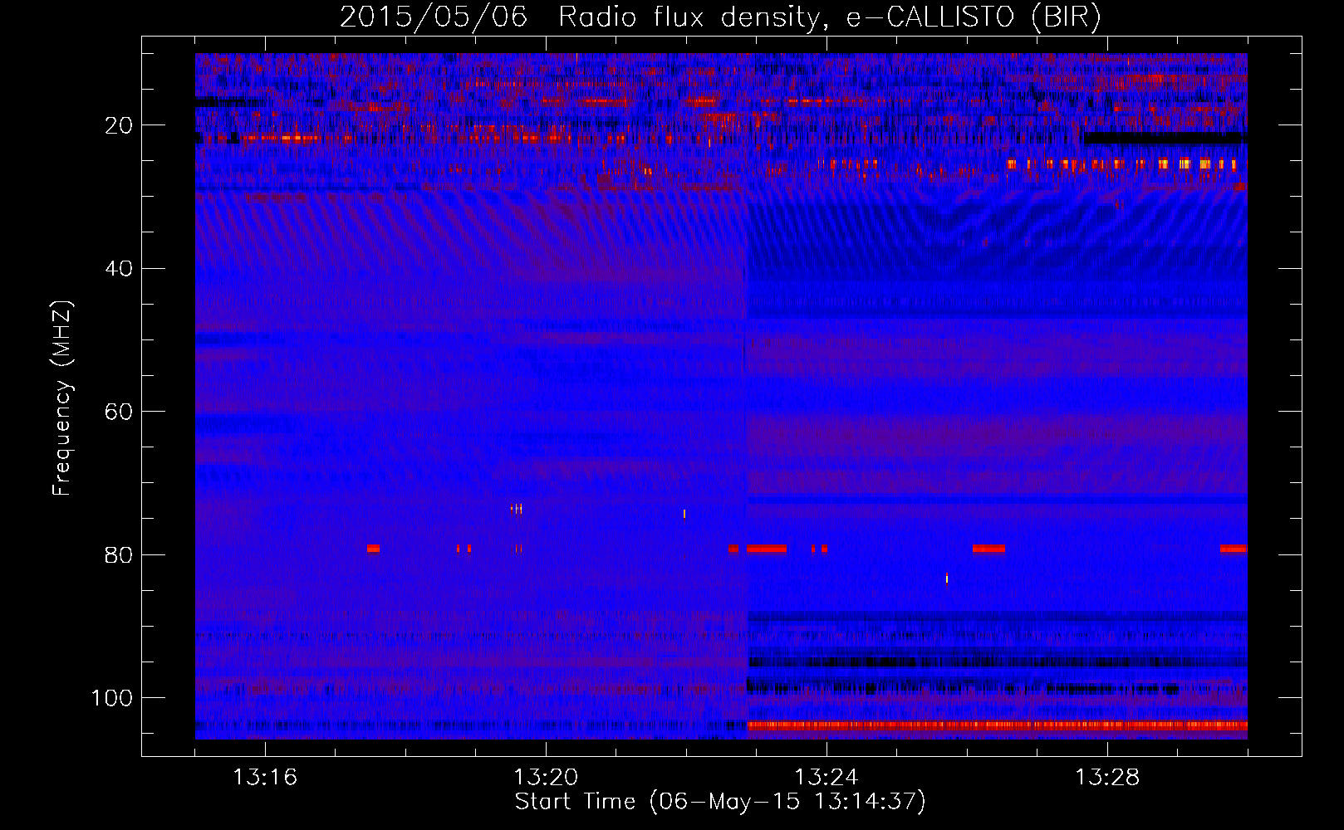Click the '20' frequency tick label
Image resolution: width=1344 pixels, height=830 pixels.
coord(119,125)
